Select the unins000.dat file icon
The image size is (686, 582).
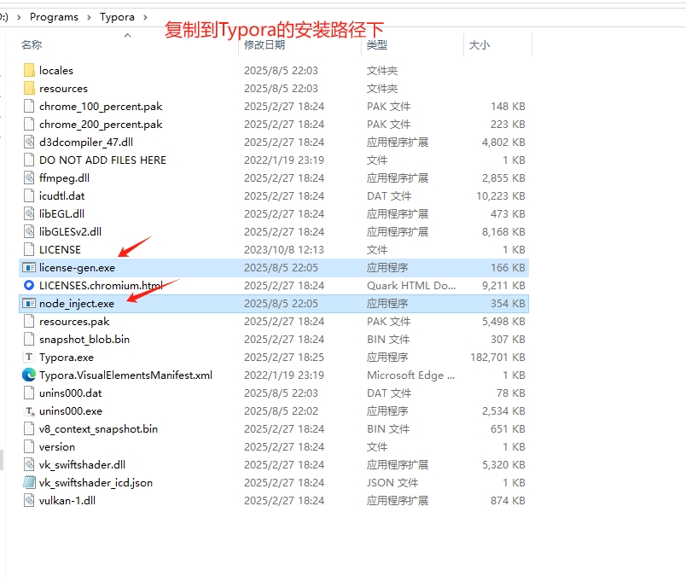[29, 393]
